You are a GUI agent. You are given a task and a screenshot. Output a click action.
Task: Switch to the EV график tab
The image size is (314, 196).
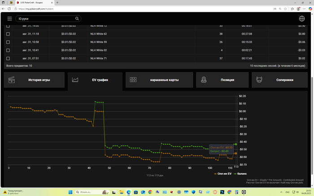(95, 80)
